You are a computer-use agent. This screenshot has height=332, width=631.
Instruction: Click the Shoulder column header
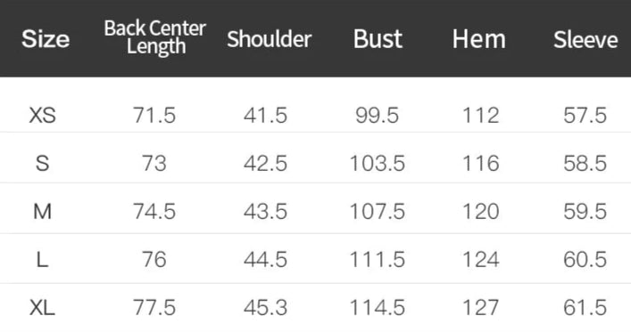(270, 39)
